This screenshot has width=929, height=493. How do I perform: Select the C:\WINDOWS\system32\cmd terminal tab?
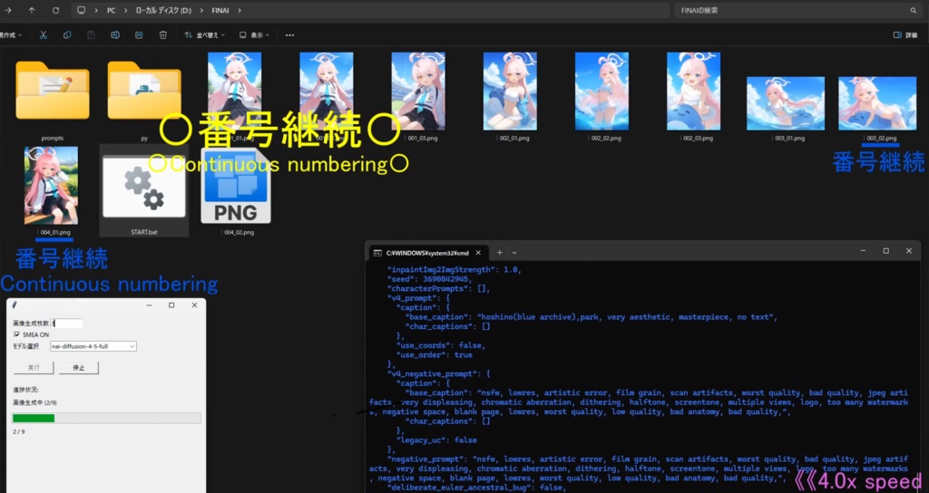(426, 253)
